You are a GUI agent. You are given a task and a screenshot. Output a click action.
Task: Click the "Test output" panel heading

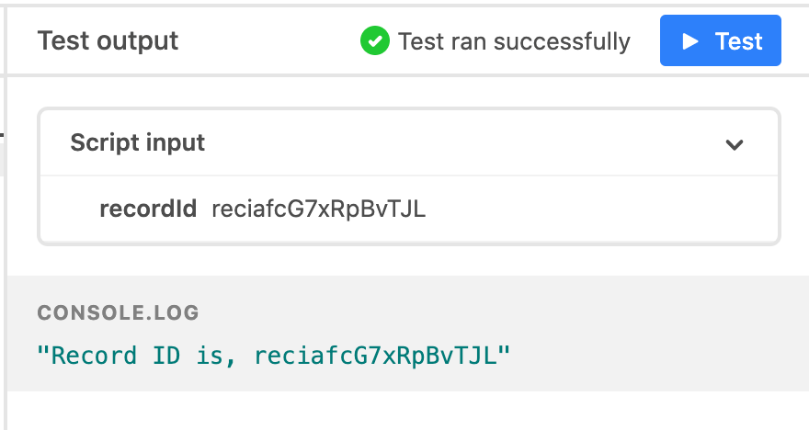[x=108, y=40]
